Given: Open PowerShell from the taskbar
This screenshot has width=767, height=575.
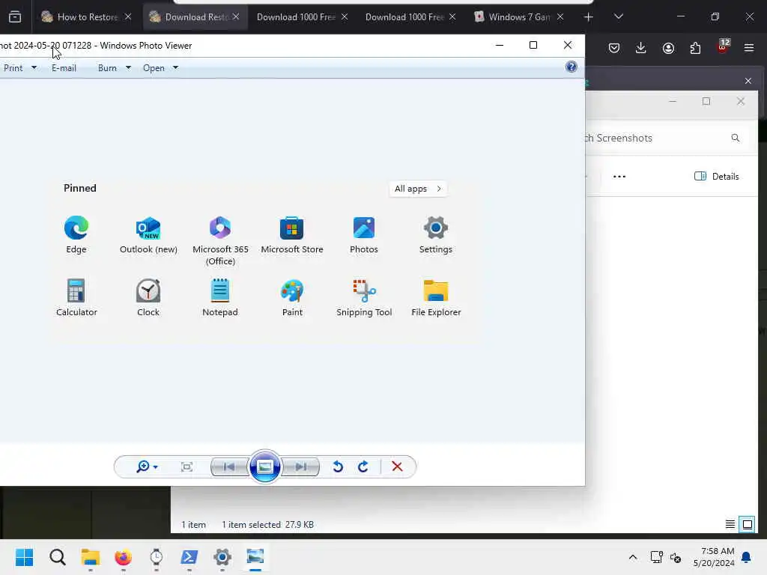Looking at the screenshot, I should click(x=190, y=557).
